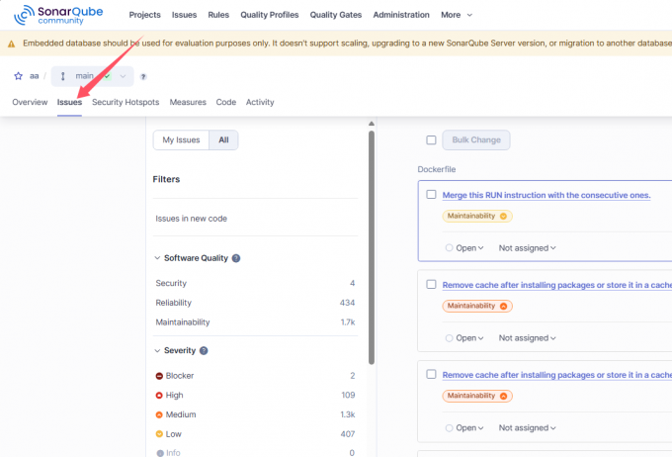Open the Software Quality help icon

pyautogui.click(x=236, y=258)
